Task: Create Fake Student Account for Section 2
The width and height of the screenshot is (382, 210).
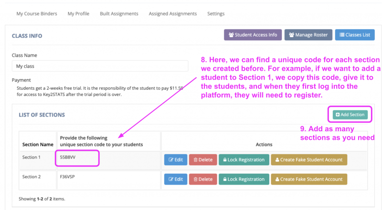Action: [309, 179]
